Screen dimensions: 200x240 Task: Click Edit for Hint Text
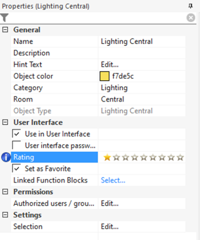pos(110,64)
